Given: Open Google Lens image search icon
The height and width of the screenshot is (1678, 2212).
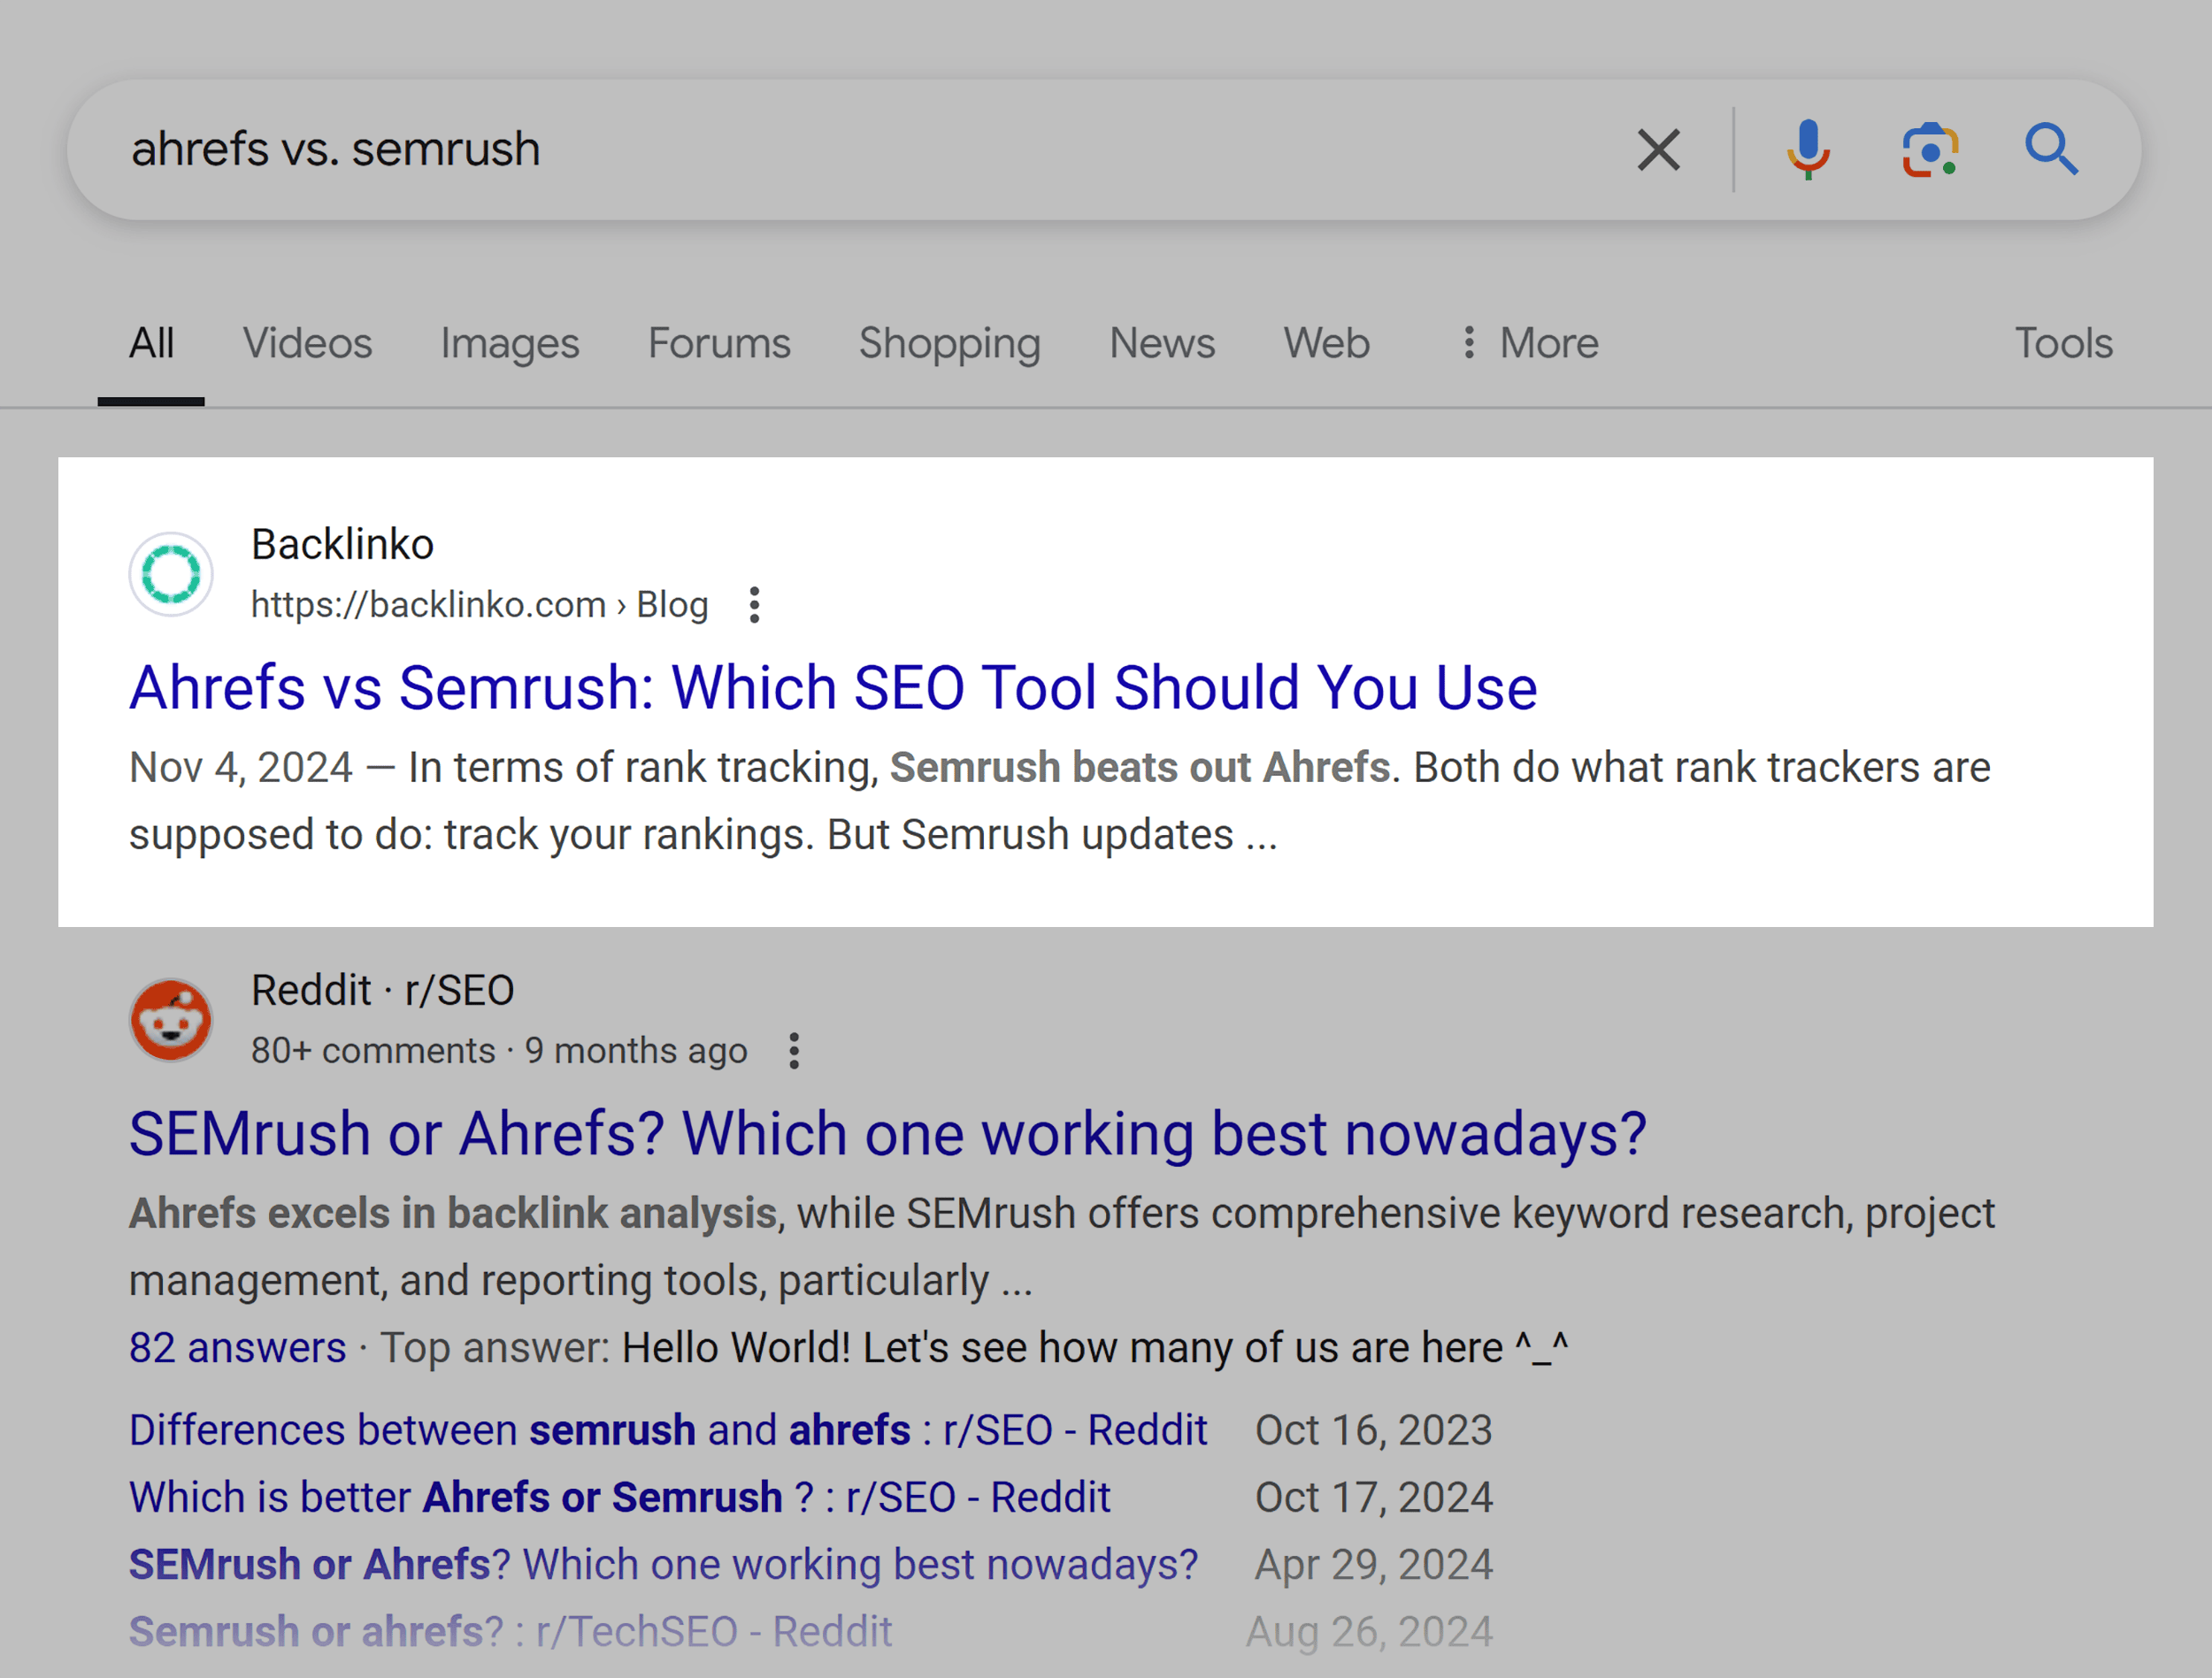Looking at the screenshot, I should 1930,150.
